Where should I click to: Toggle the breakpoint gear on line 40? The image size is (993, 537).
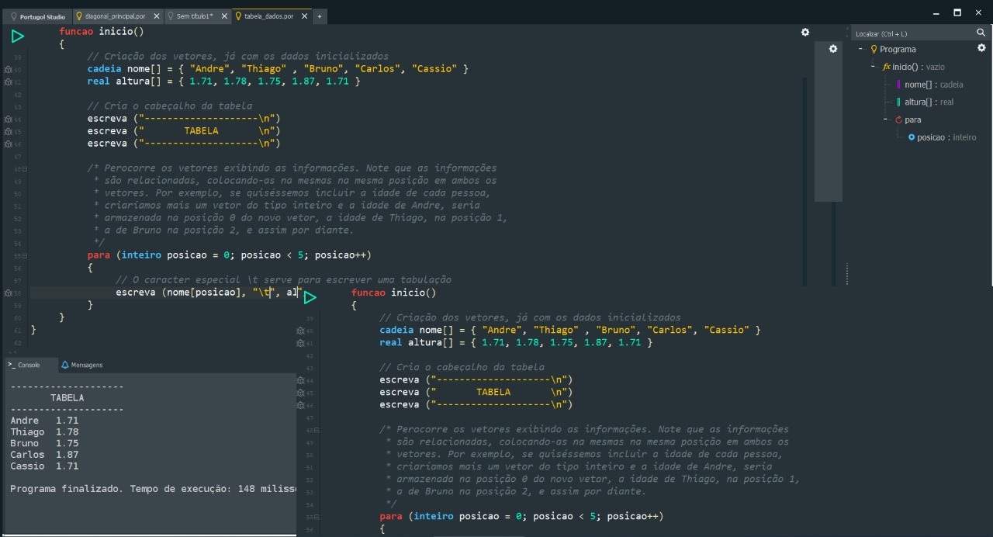[x=8, y=69]
